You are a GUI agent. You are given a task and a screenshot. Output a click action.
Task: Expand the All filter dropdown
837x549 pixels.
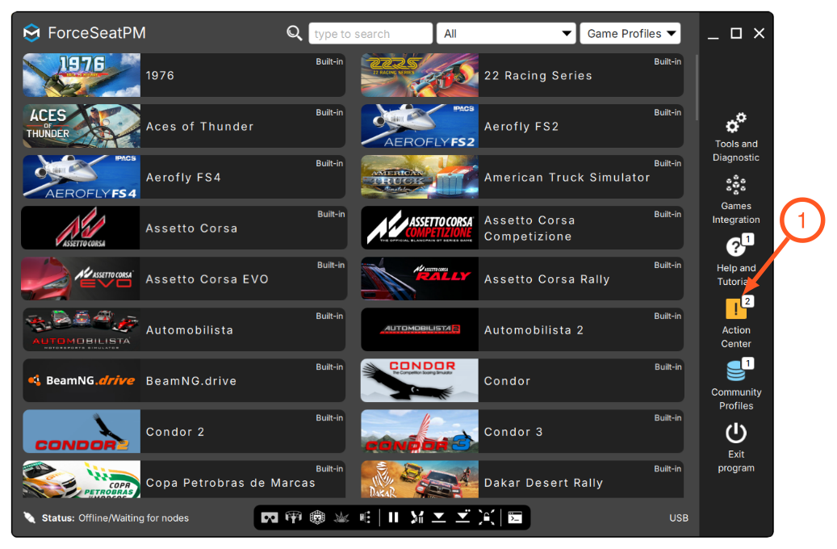[506, 34]
